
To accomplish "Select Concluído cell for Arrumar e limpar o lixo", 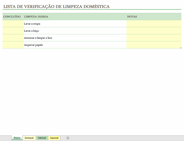I will pos(13,38).
